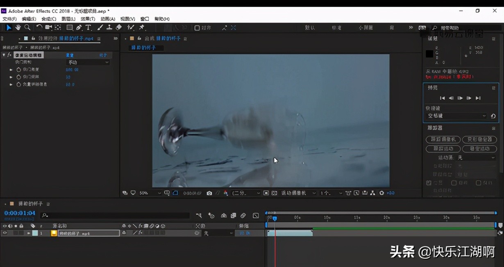
Task: Click the Track Camera button in Tracker panel
Action: (x=443, y=139)
